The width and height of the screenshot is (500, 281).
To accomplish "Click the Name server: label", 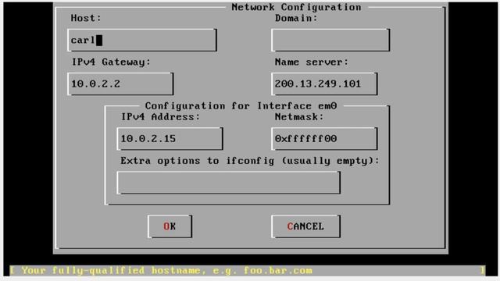I will (x=312, y=62).
